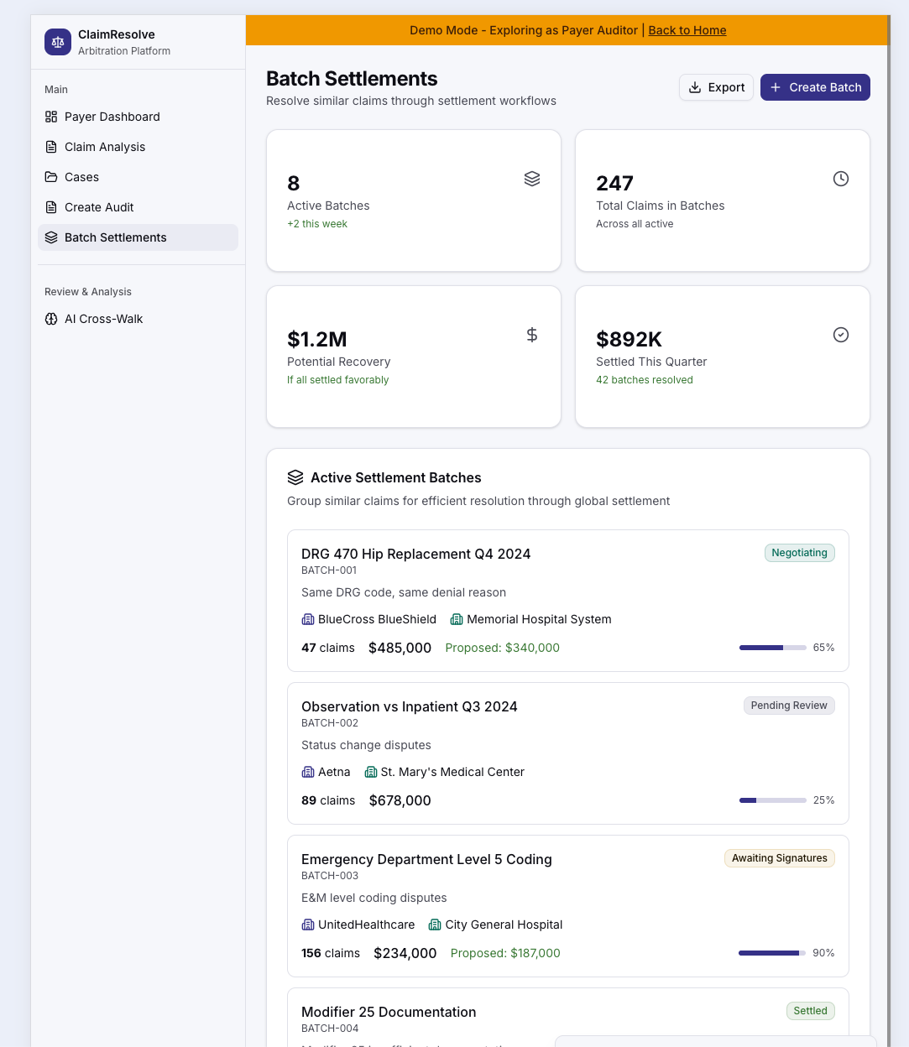Click the '42 batches resolved' label
Screen dimensions: 909x1047
pos(645,380)
